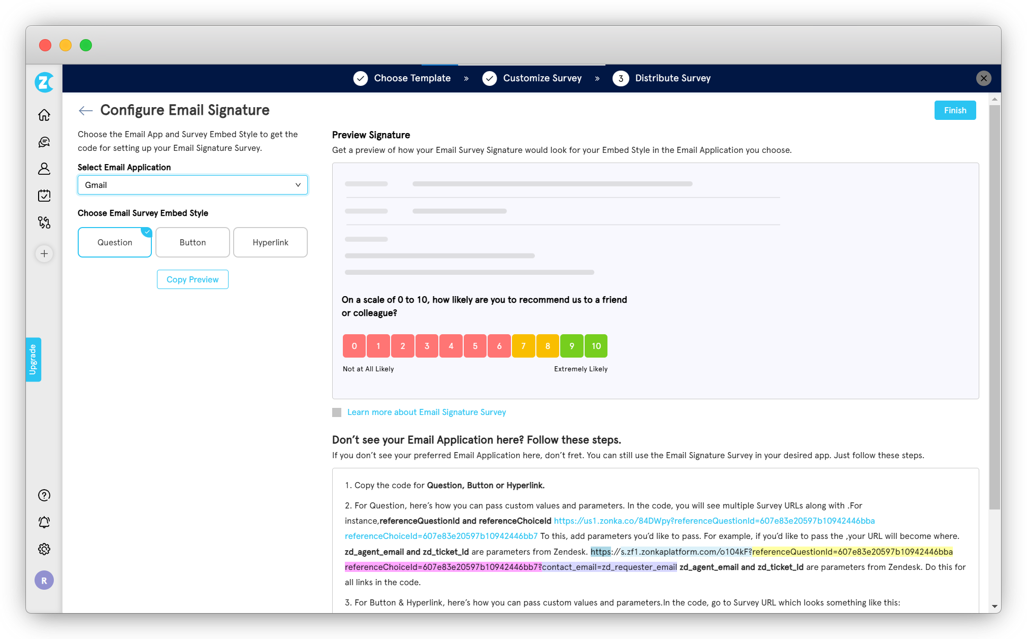This screenshot has width=1027, height=639.
Task: Open the Contacts person icon
Action: click(x=44, y=169)
